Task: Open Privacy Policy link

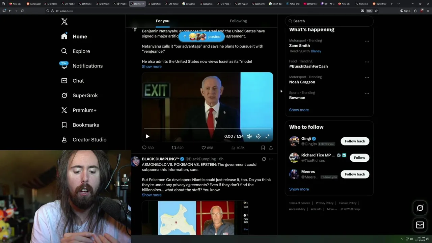Action: click(x=324, y=203)
